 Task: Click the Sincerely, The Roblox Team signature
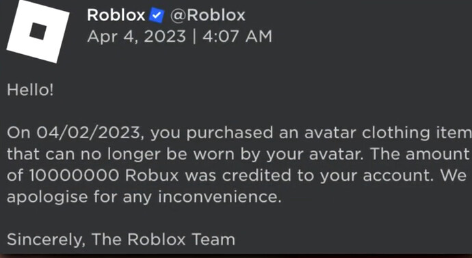pos(120,240)
